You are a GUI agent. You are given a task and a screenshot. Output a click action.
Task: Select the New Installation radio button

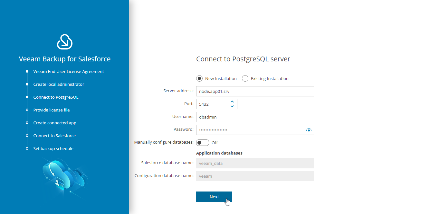point(199,78)
